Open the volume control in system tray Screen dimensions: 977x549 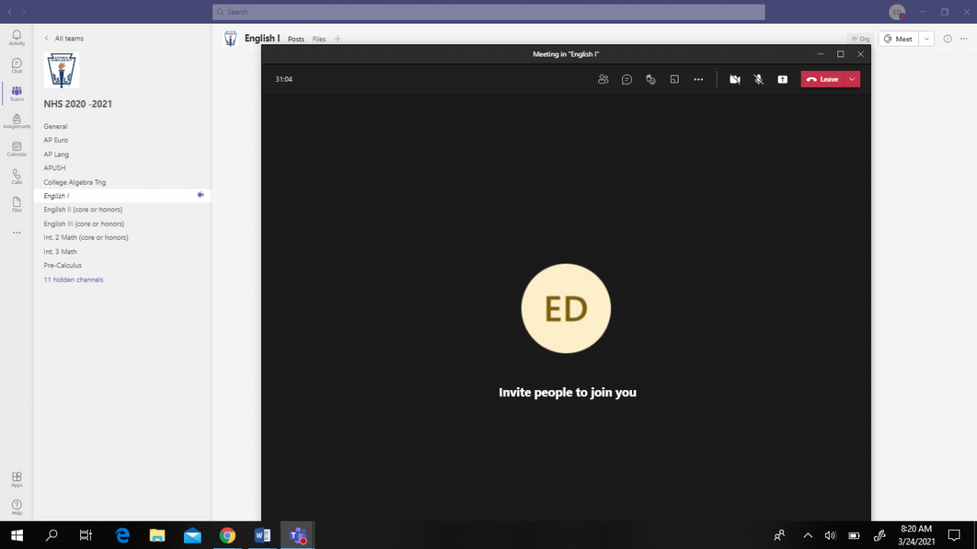pos(830,535)
